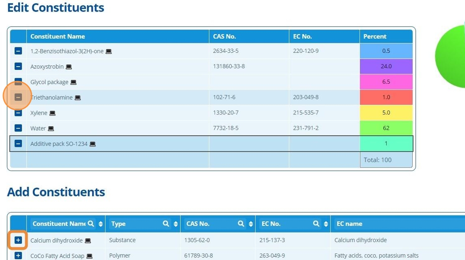Edit Additive pack's 1 percent value
Viewport: 465px width, 260px height.
coord(386,144)
